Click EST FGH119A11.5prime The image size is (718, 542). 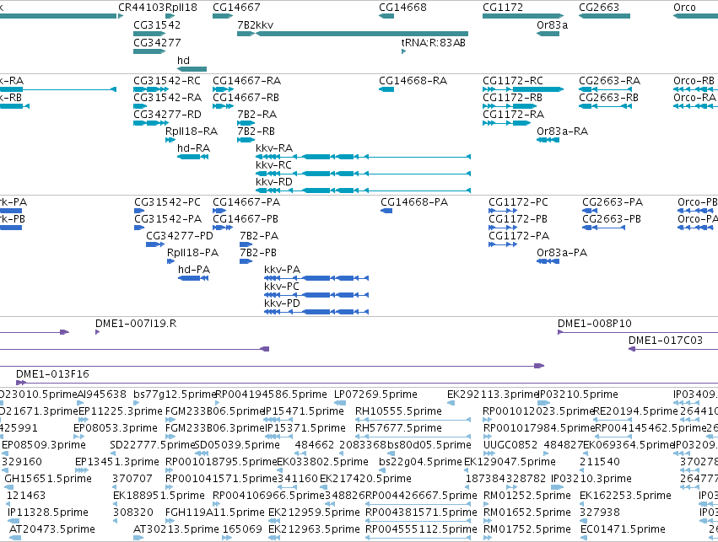[171, 521]
